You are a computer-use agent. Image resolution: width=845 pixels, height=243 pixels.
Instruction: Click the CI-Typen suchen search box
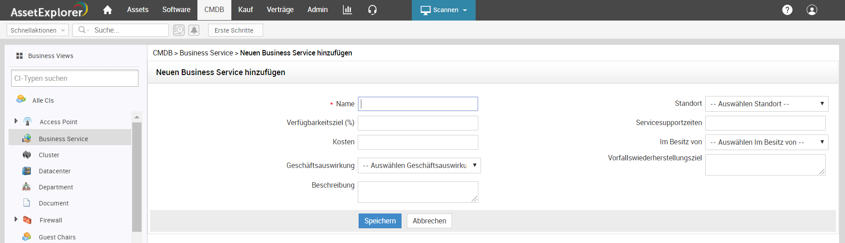(x=75, y=78)
